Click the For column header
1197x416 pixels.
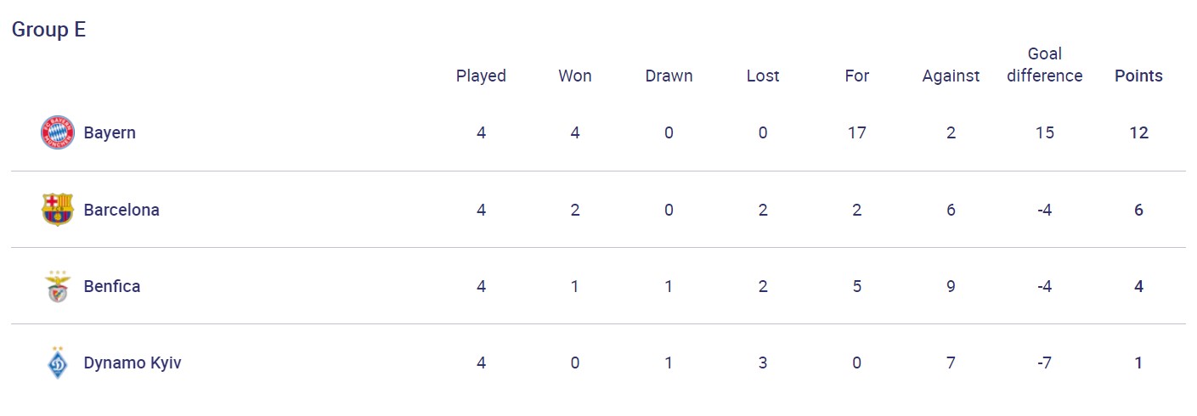click(856, 76)
